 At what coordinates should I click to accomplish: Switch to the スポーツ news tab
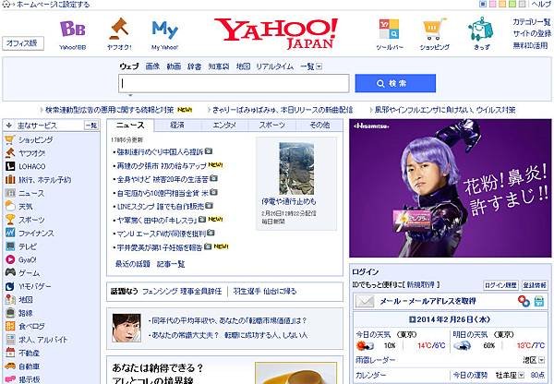point(271,125)
